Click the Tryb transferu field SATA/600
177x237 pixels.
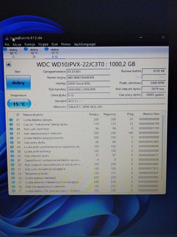coord(88,89)
